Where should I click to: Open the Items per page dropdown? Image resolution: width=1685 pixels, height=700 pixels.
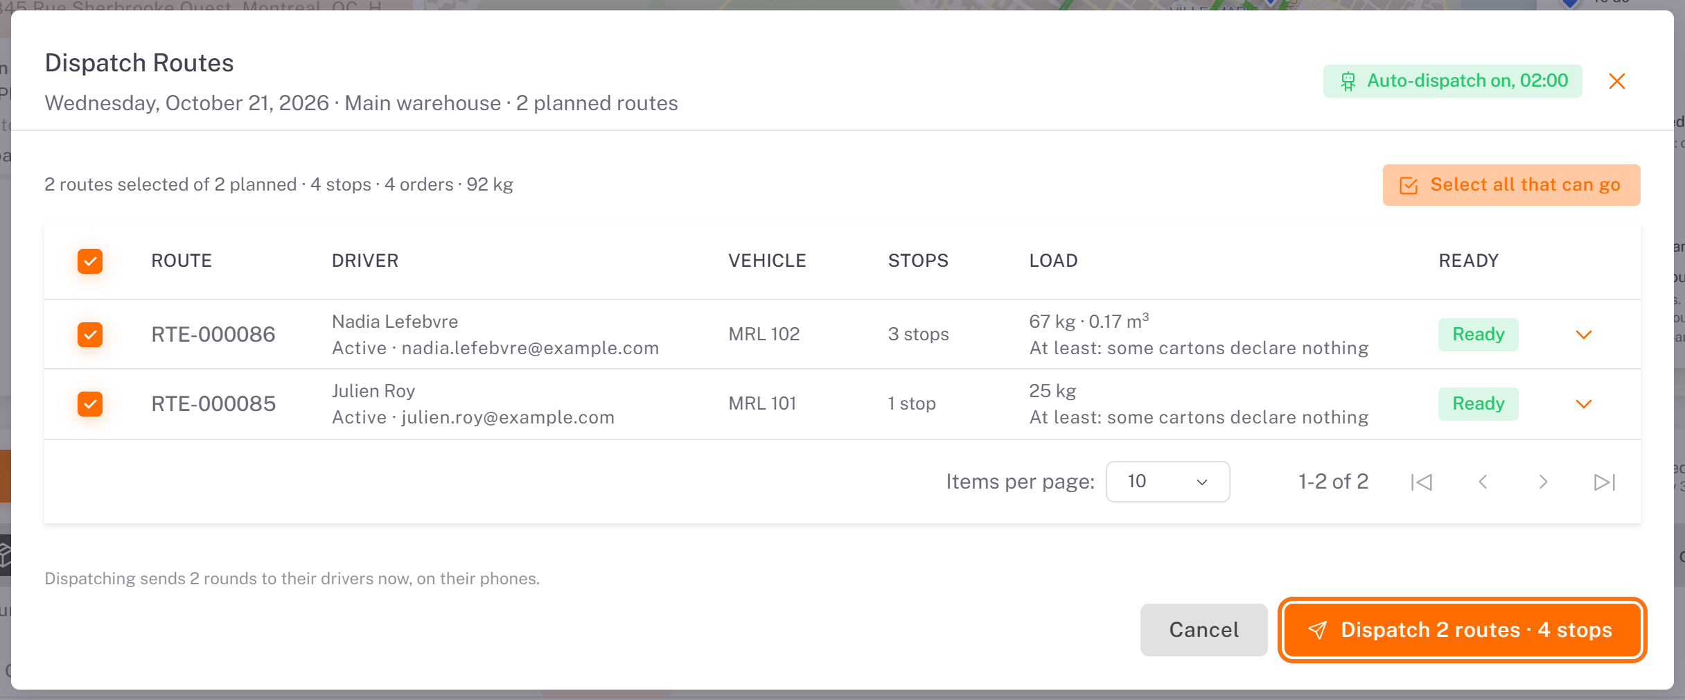pos(1168,482)
